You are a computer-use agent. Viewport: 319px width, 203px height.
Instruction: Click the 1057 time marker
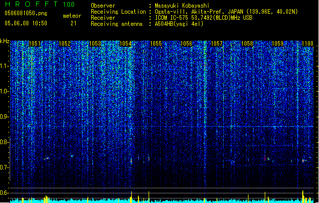pyautogui.click(x=217, y=44)
